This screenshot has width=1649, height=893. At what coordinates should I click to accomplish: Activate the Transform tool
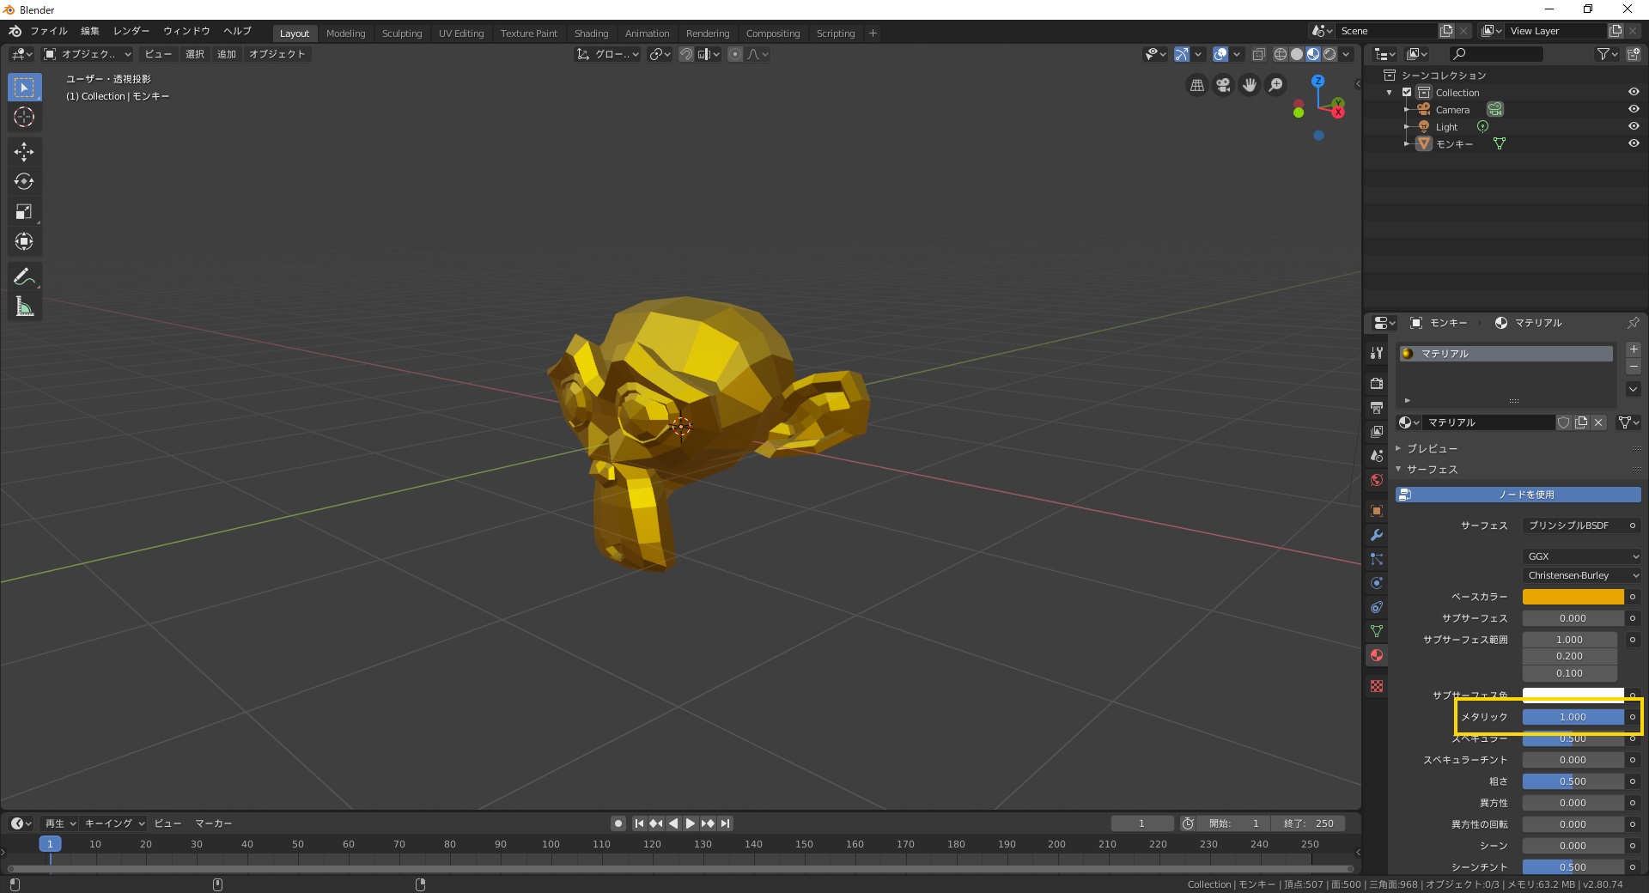tap(24, 242)
